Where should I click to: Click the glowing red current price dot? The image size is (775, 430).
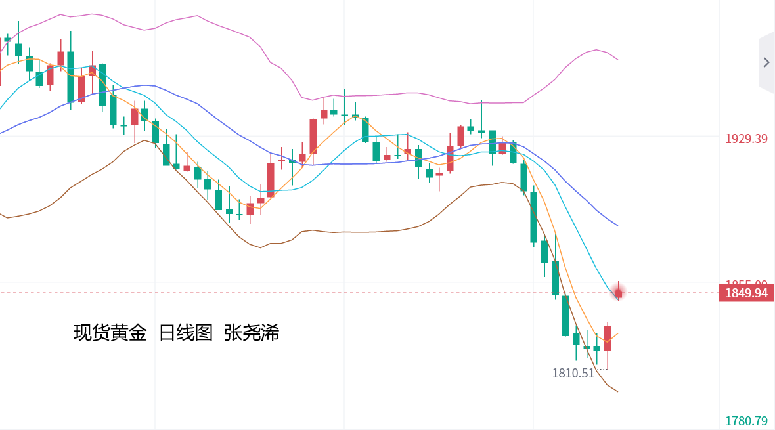tap(618, 293)
